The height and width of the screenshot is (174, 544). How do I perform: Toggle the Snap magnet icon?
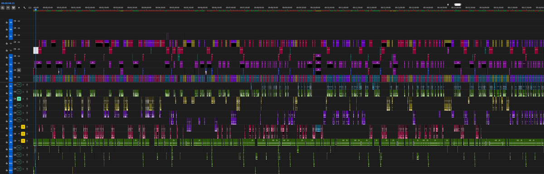tap(8, 8)
